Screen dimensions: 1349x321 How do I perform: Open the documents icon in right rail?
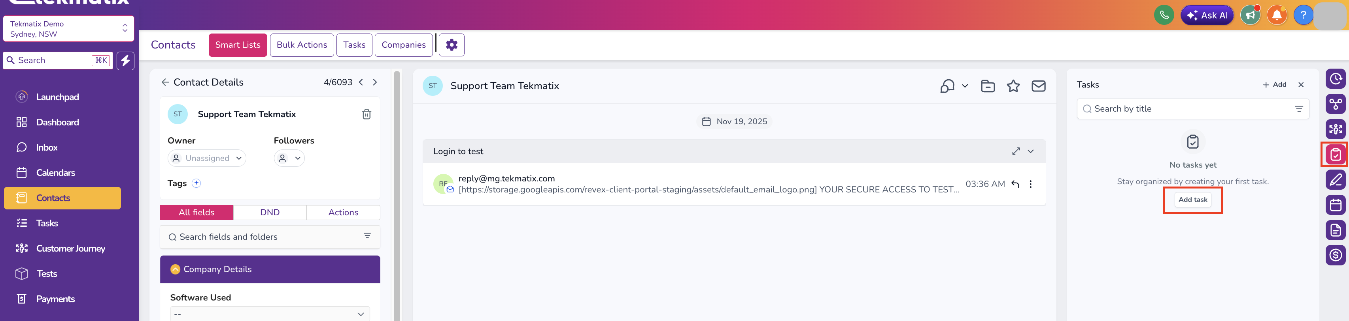point(1336,230)
